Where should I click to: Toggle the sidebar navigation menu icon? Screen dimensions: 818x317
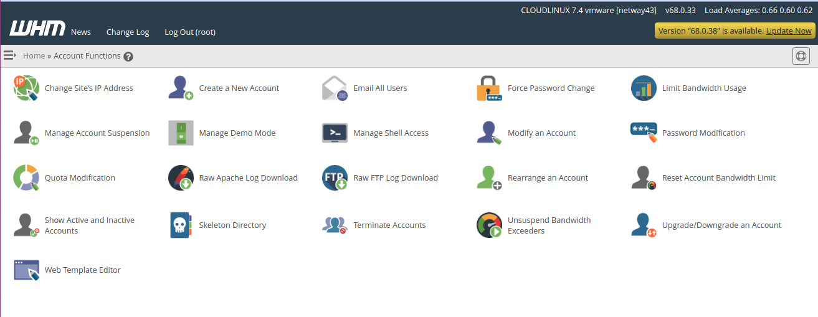[9, 55]
